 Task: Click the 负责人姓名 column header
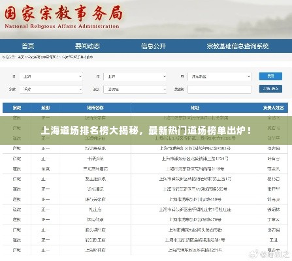click(x=273, y=108)
